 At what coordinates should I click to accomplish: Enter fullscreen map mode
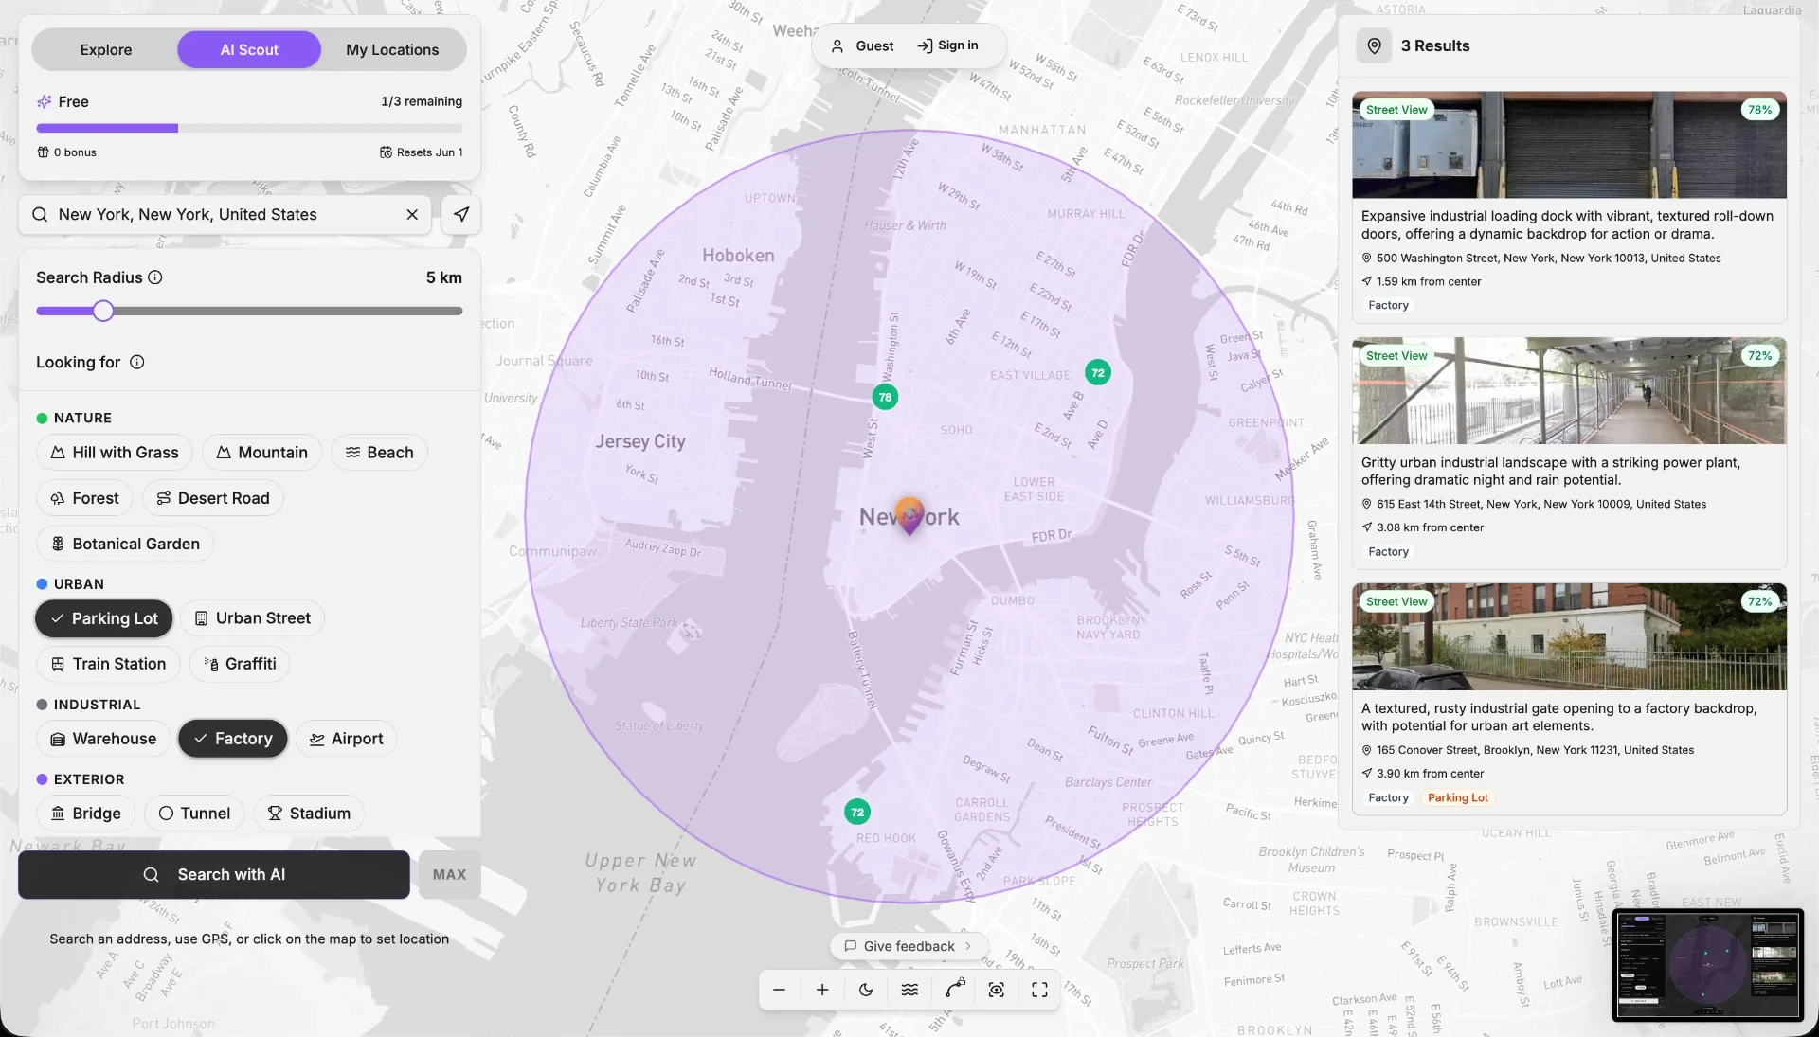point(1039,990)
